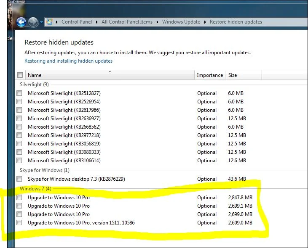Open Restoring and installing hidden updates link
Screen dimensions: 308x248
[x=68, y=61]
